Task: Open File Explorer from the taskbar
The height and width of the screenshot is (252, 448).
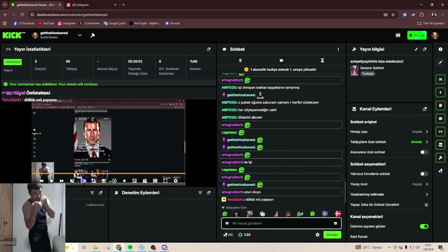Action: [x=96, y=247]
